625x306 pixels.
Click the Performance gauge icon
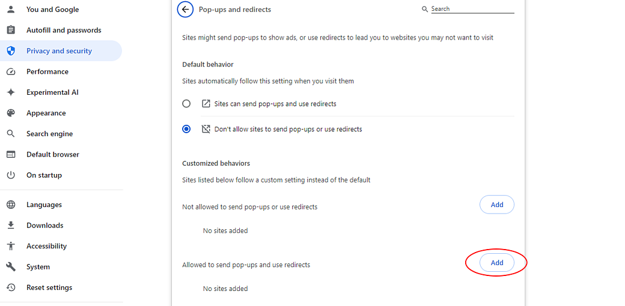11,71
